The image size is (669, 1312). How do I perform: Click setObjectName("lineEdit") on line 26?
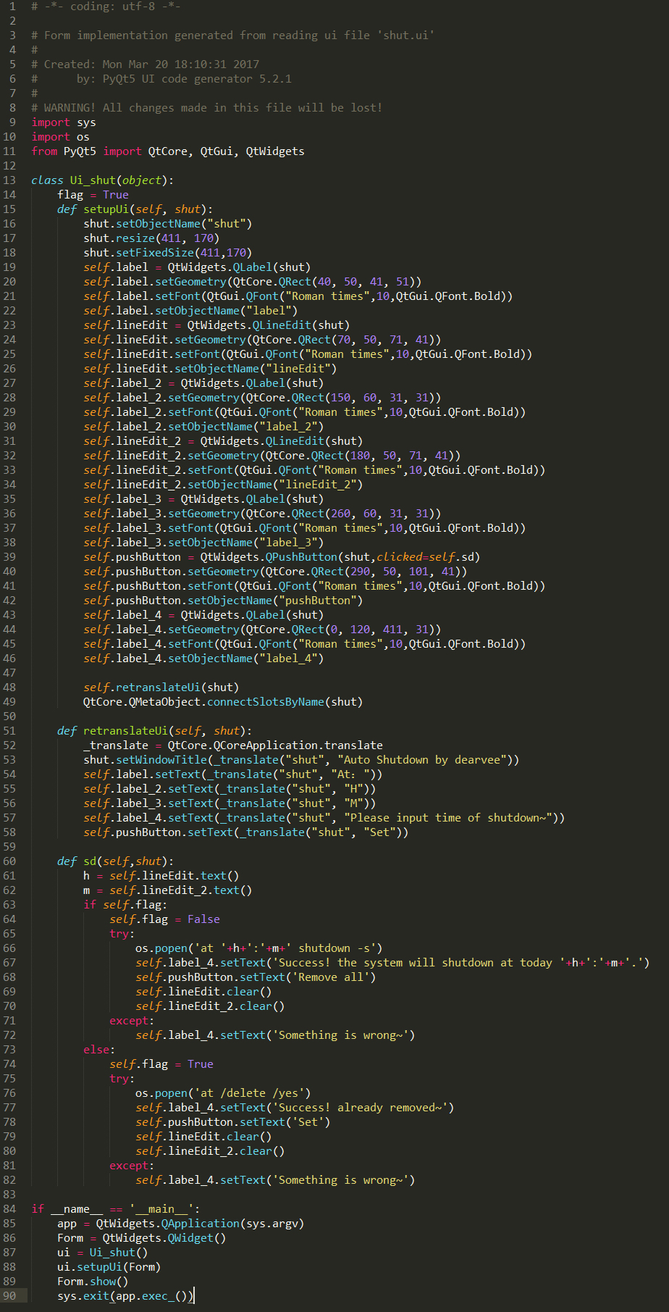tap(256, 369)
